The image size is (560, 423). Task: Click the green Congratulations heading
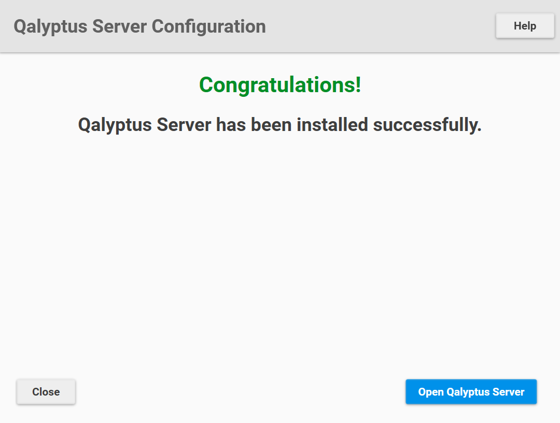pos(280,85)
